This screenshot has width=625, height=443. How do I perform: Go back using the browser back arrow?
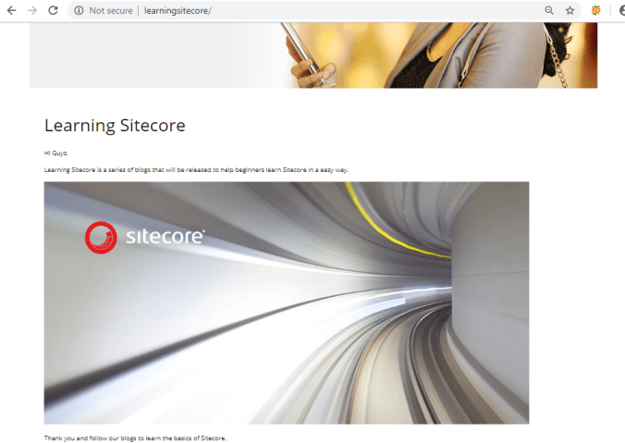12,11
